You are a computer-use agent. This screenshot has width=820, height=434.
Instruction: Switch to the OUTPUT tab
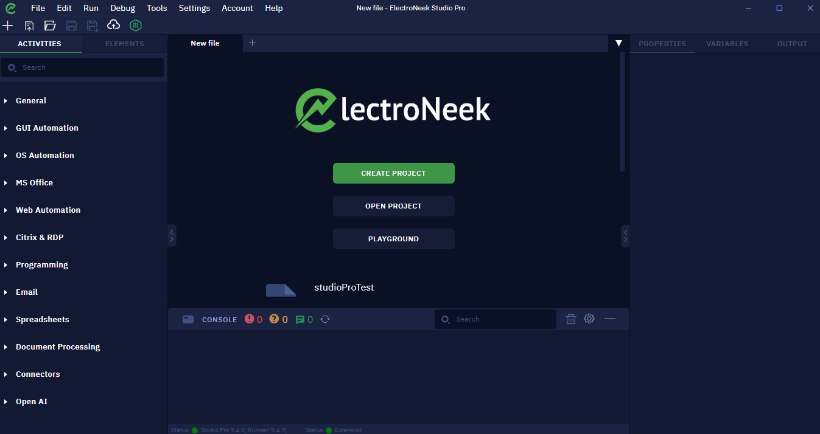pos(792,44)
